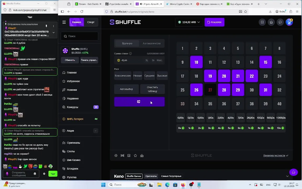Open Проверка честности fairness link
302x189 pixels.
click(276, 155)
